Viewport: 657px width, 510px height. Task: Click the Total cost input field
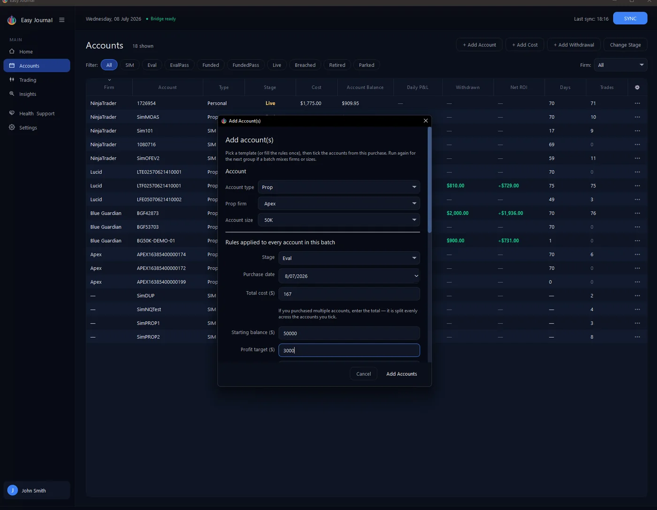tap(349, 294)
